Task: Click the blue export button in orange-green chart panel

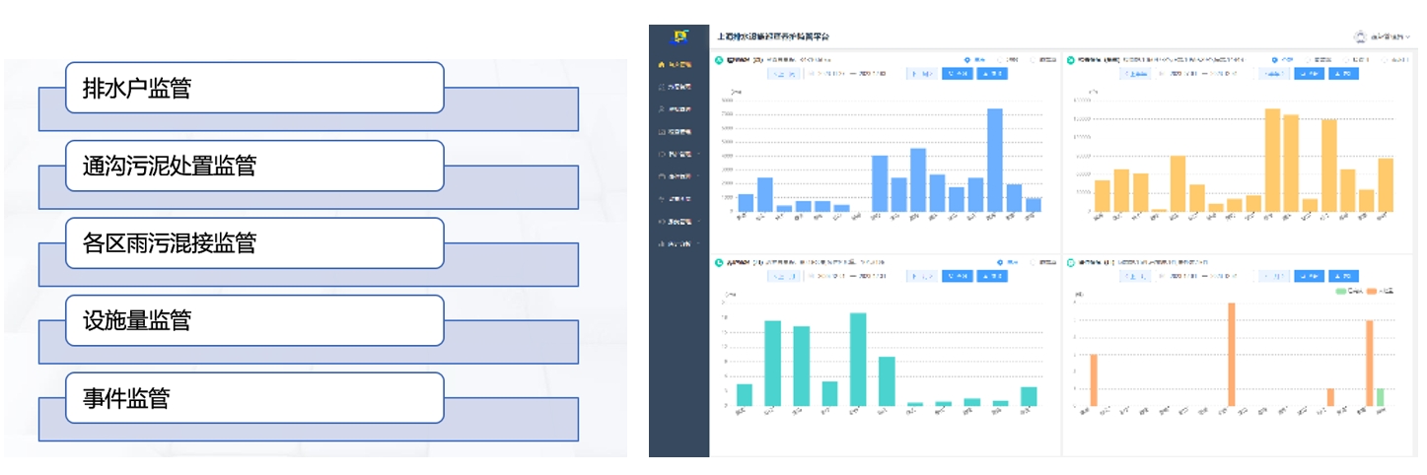Action: (x=1343, y=276)
